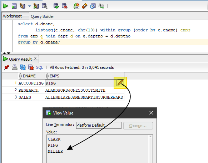Screen dimensions: 208x163
Task: Click the EMPS cell showing KING
Action: 81,83
